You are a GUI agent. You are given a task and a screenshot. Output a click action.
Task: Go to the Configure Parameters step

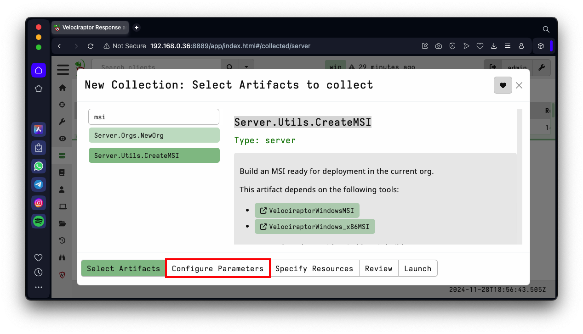click(217, 268)
